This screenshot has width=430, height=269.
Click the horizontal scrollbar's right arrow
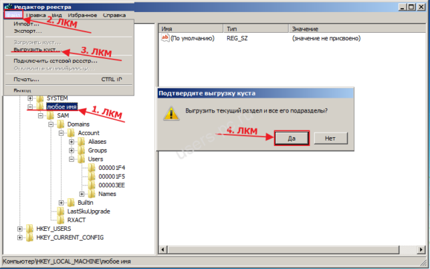[x=421, y=250]
